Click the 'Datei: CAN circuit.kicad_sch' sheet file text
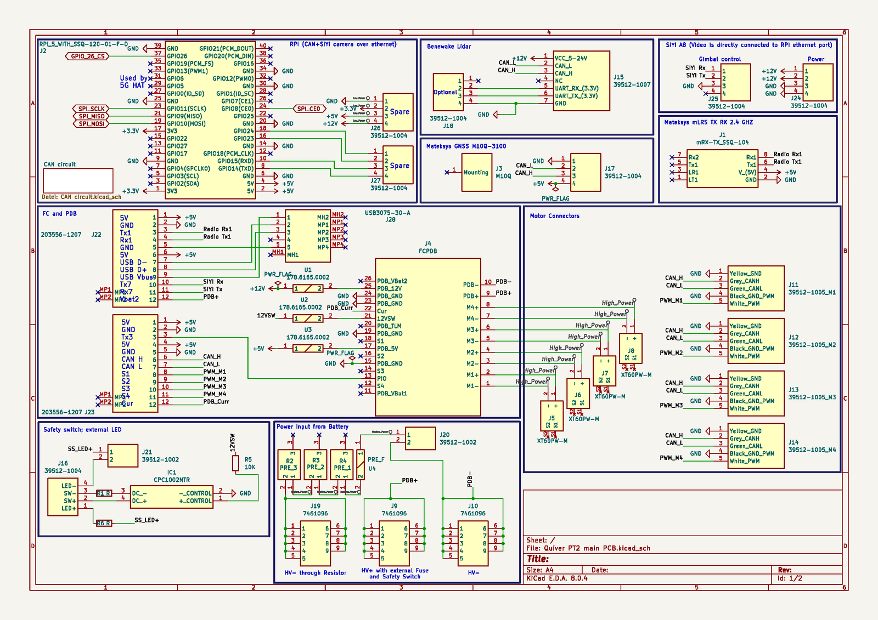878x620 pixels. click(x=81, y=197)
